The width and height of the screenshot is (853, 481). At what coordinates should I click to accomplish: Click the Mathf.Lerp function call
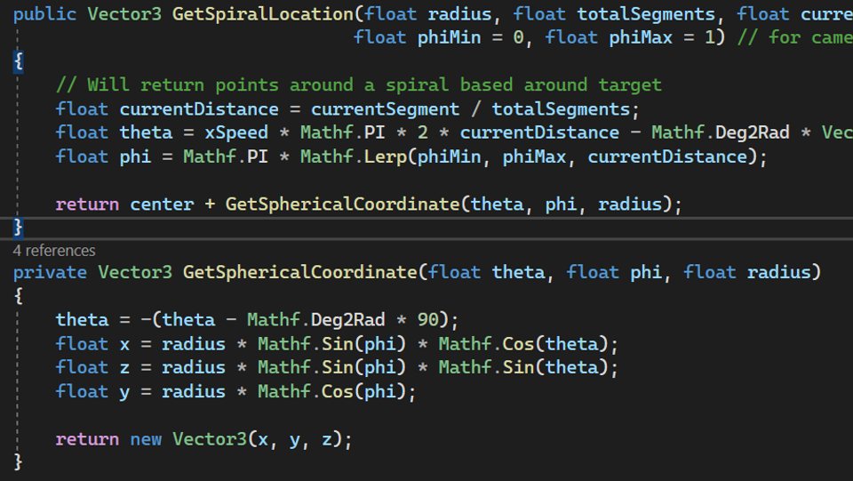pos(351,156)
